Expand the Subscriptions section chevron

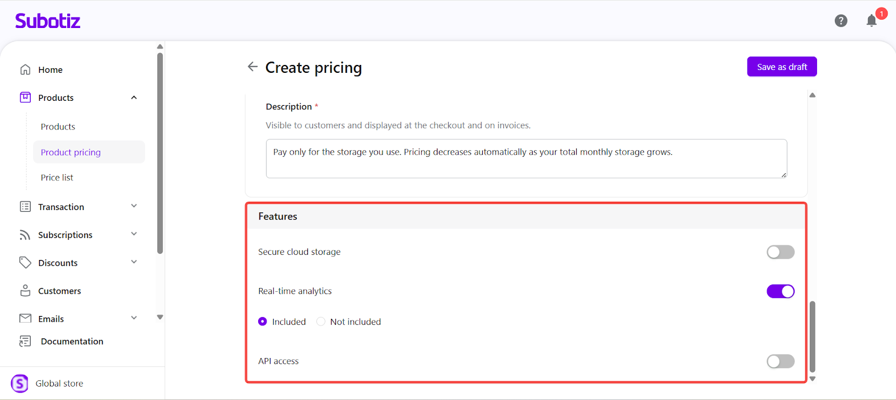(134, 234)
